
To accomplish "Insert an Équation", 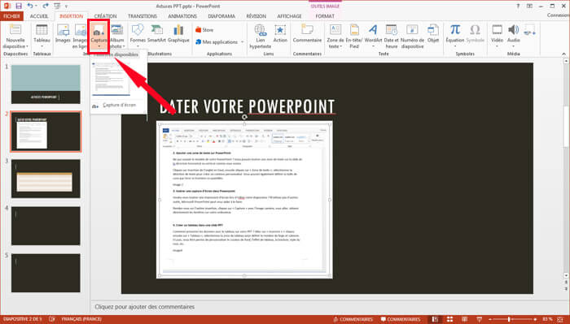I will (x=455, y=36).
